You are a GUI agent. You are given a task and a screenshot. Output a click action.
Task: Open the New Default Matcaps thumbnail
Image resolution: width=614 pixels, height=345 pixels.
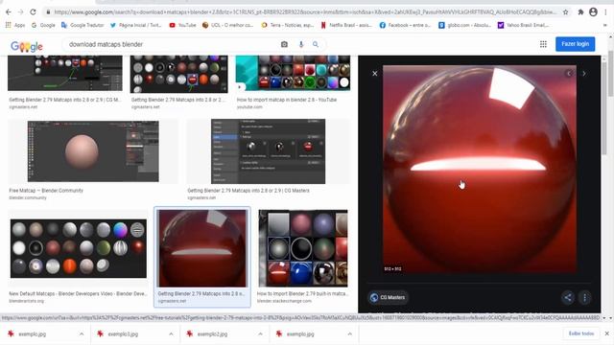click(x=79, y=249)
